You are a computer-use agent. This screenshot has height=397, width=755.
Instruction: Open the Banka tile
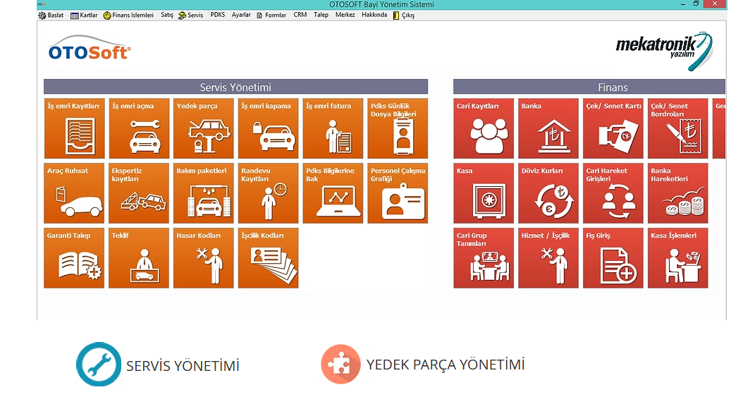click(548, 128)
